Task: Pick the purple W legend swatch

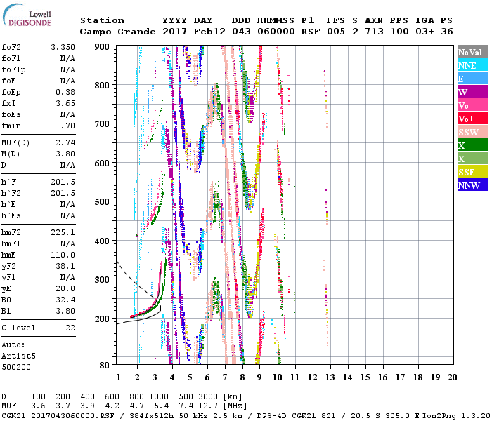Action: pos(471,92)
